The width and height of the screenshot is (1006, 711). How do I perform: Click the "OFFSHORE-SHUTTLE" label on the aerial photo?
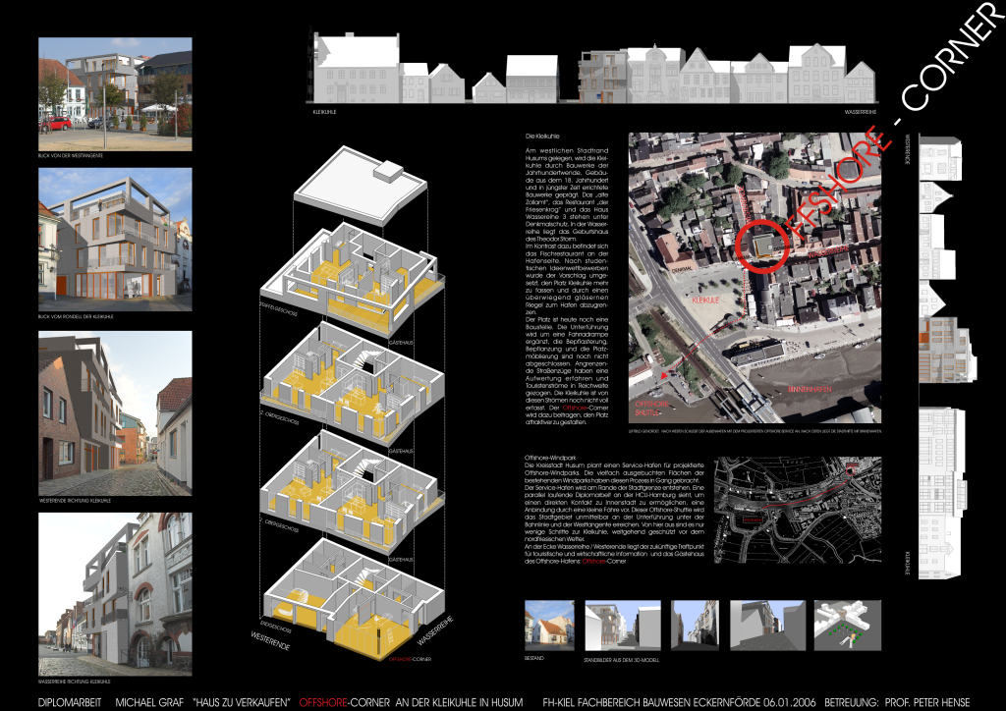[x=651, y=409]
